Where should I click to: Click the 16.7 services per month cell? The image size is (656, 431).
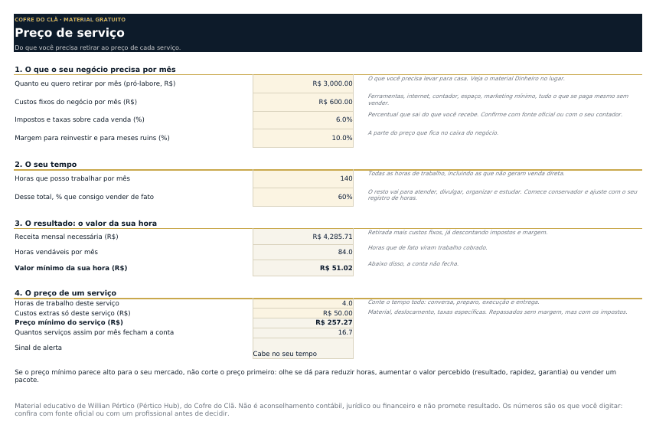pos(303,332)
